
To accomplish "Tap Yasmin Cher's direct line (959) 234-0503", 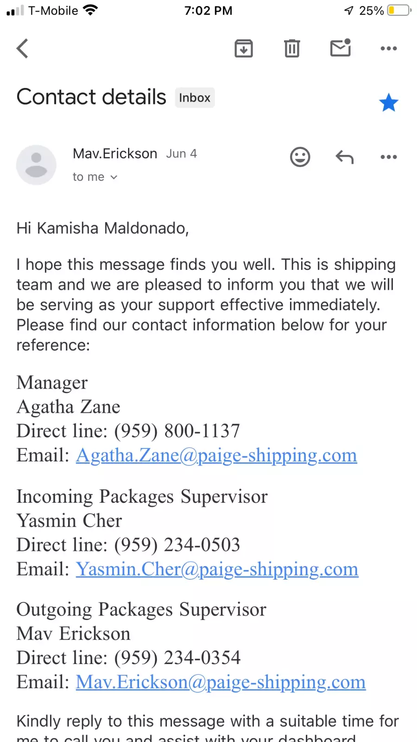I will pyautogui.click(x=177, y=545).
